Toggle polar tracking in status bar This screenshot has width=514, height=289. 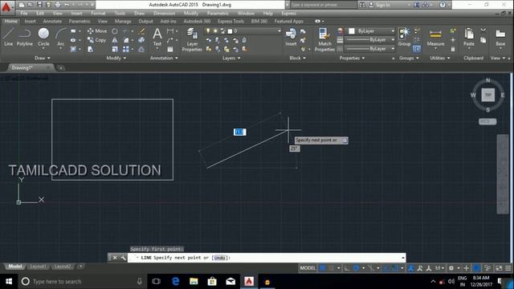point(356,268)
